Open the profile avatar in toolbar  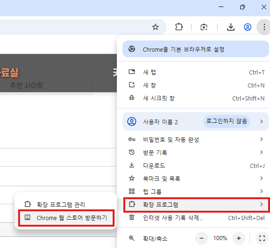click(248, 27)
